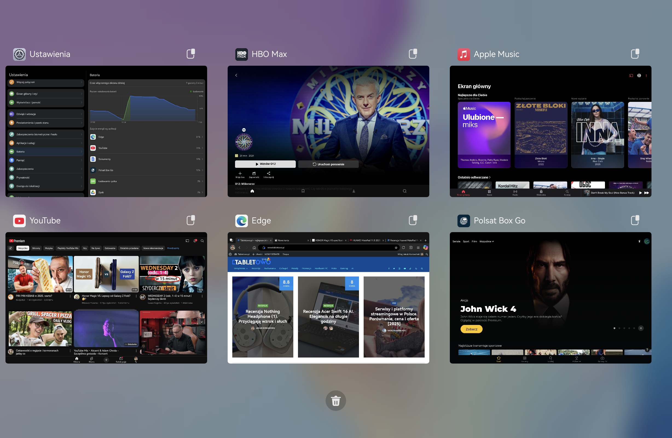Open split-screen icon for Polsat Box Go card

(x=635, y=220)
